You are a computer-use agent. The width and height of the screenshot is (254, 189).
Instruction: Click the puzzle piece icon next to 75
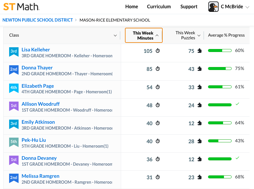[x=199, y=51]
